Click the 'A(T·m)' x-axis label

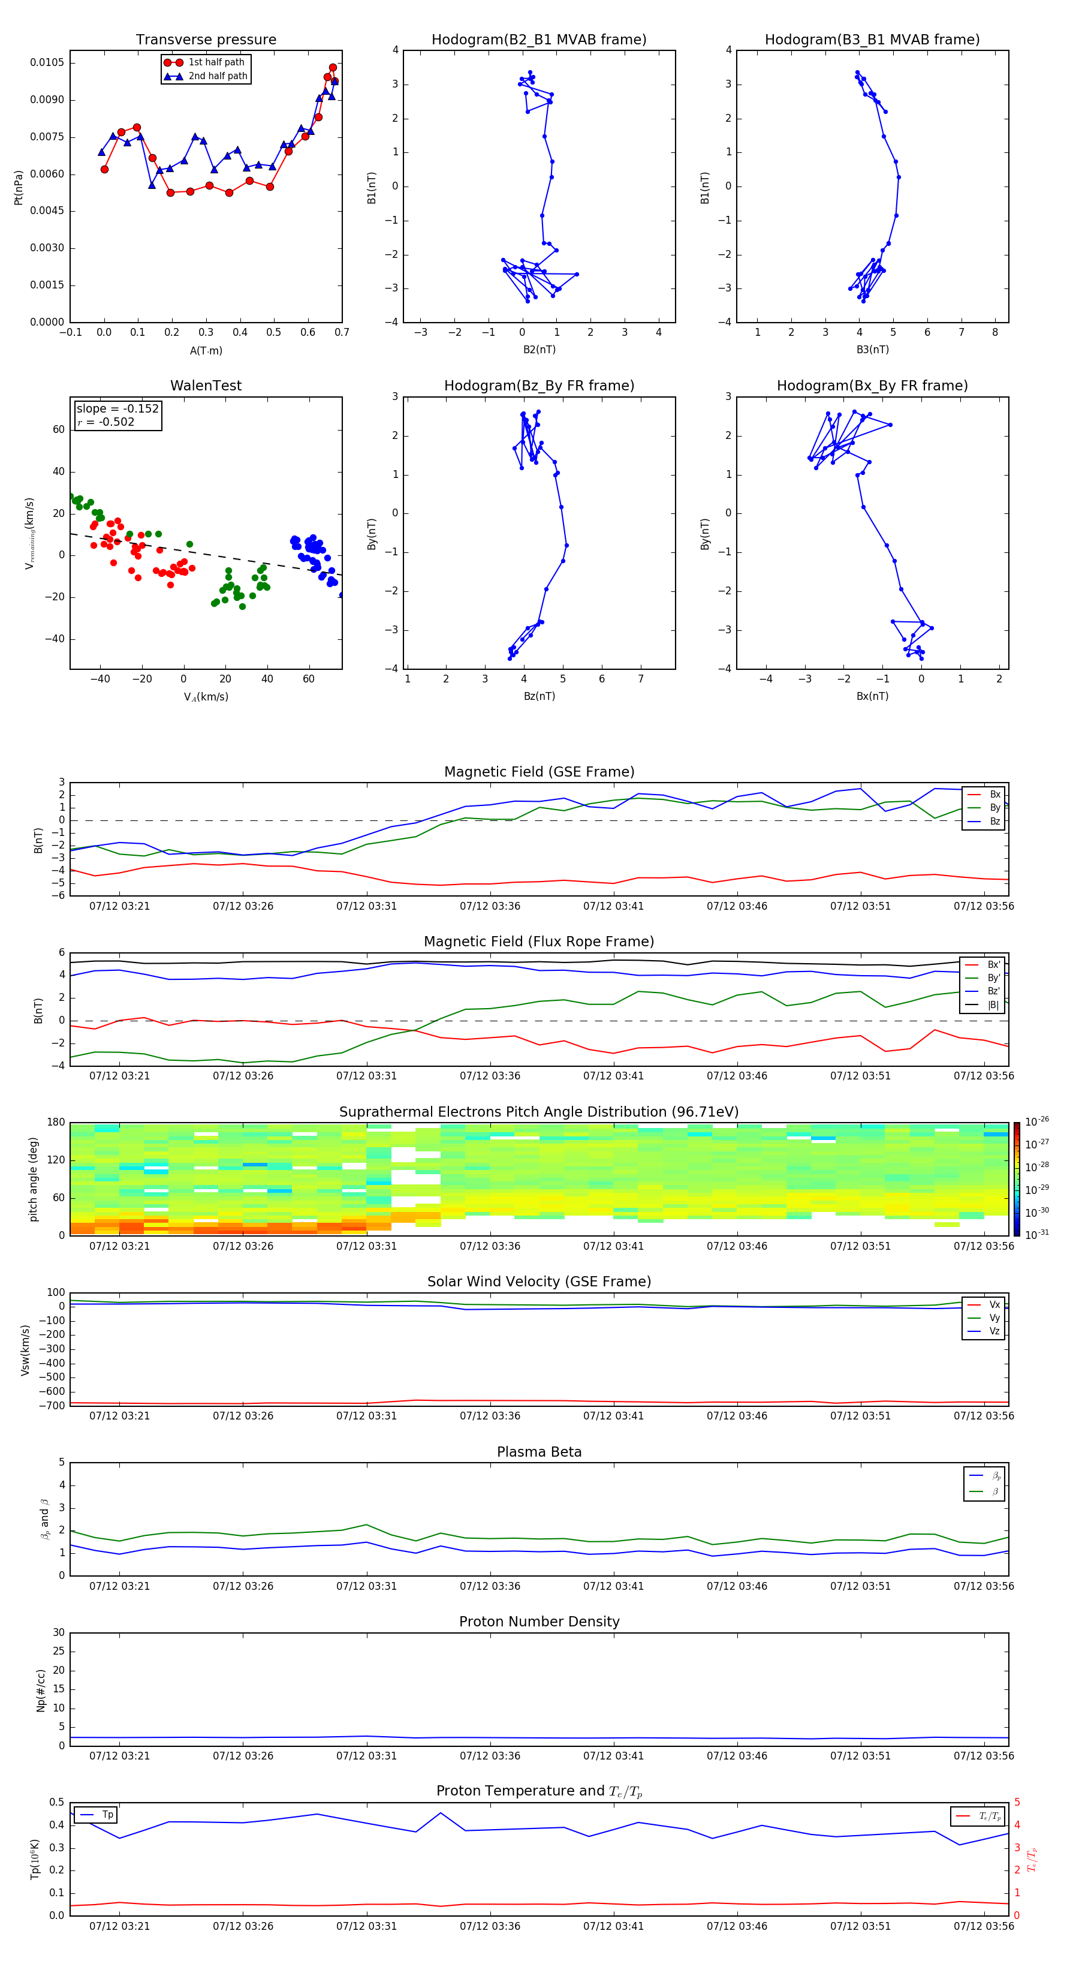206,350
